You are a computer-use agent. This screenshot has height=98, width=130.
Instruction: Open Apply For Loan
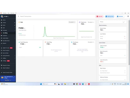pyautogui.click(x=6, y=48)
